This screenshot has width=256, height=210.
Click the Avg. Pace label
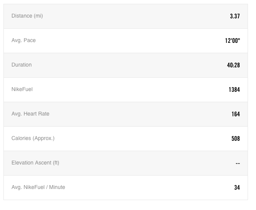pos(24,41)
